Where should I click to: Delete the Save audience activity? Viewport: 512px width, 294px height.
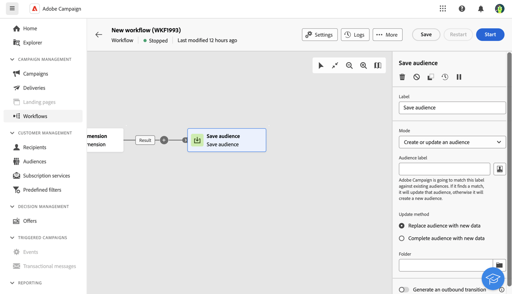[401, 77]
